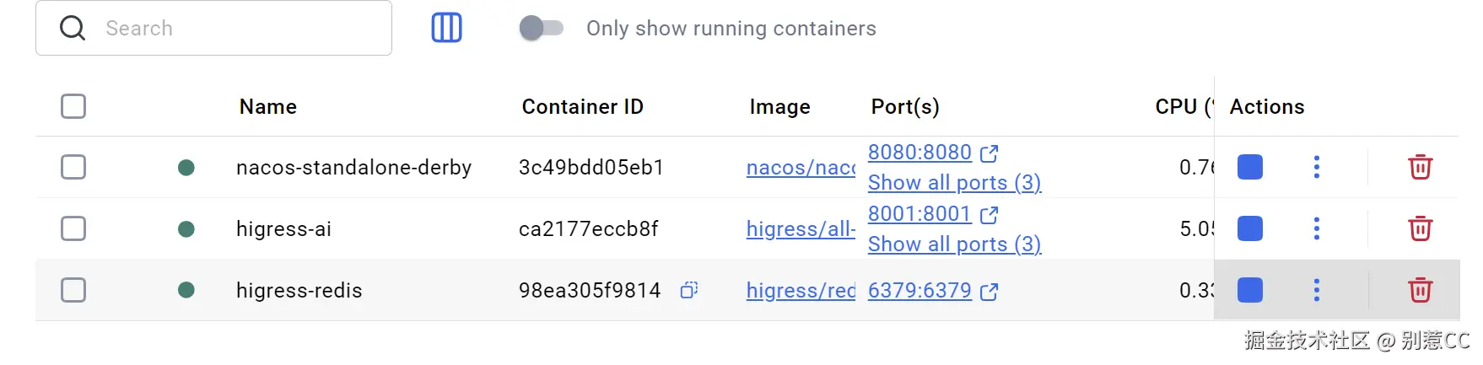Stop the higress-redis container
1483x365 pixels.
coord(1249,290)
